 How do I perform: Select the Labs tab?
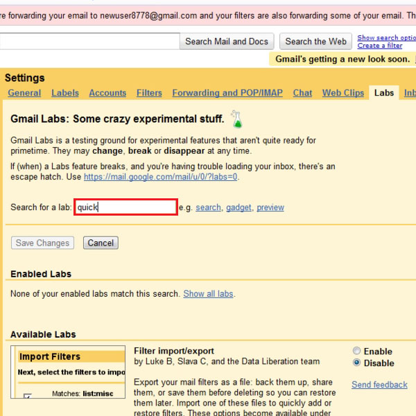click(x=384, y=93)
